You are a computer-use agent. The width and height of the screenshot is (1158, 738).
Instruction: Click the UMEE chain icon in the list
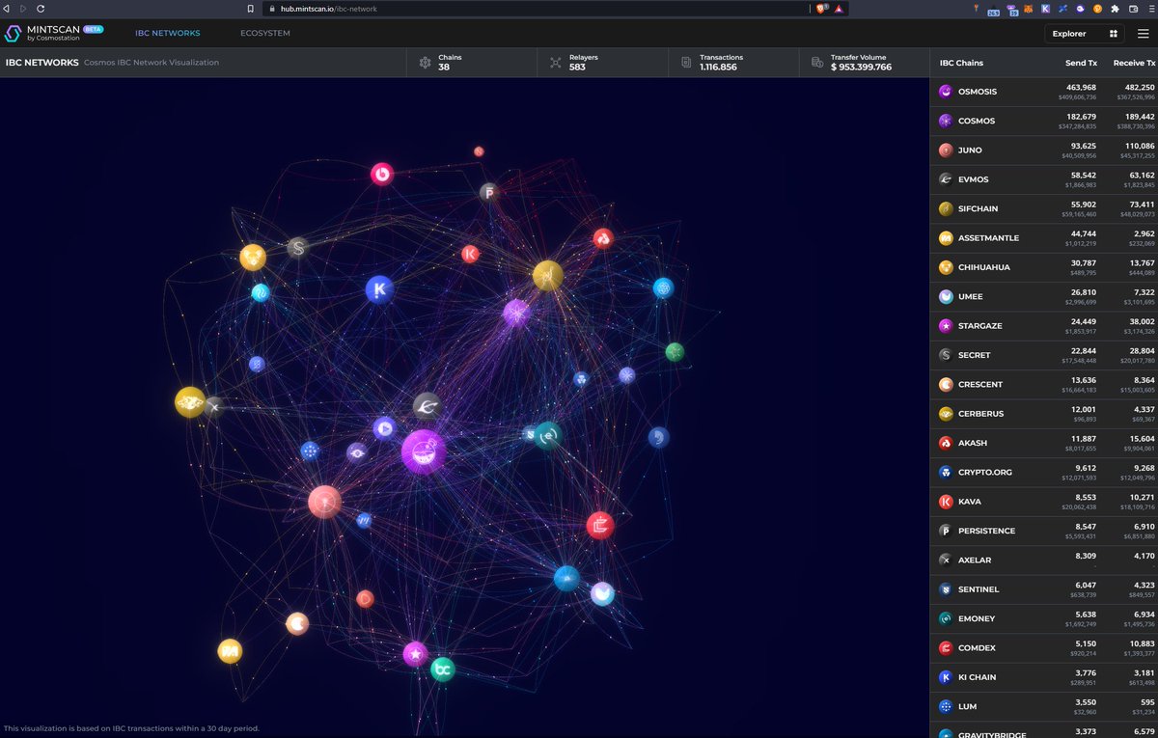point(946,296)
